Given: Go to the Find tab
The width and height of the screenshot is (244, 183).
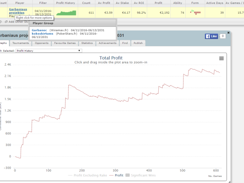Looking at the screenshot, I should pyautogui.click(x=125, y=43).
